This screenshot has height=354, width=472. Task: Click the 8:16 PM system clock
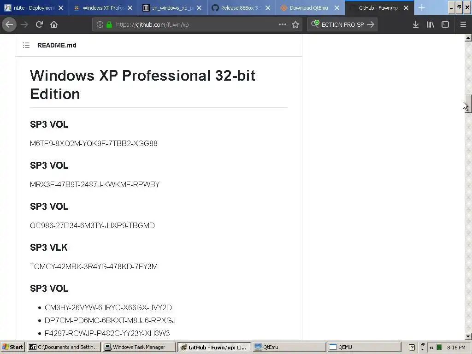[456, 348]
